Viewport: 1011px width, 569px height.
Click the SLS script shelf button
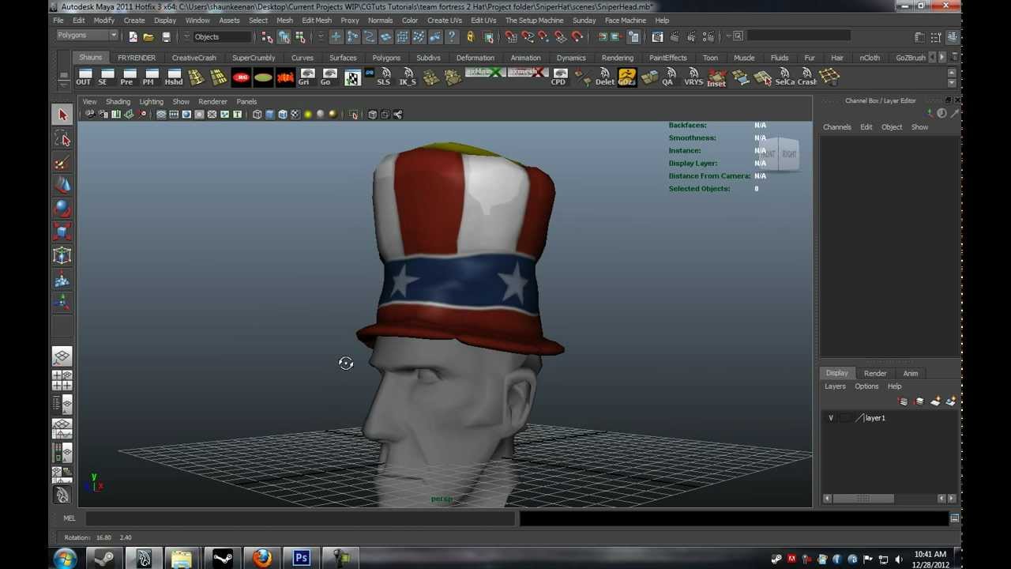[x=384, y=77]
